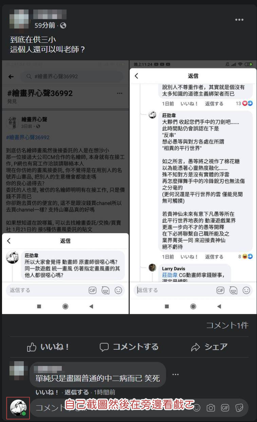This screenshot has height=422, width=257.
Task: Click the コメントする comment button
Action: [129, 347]
